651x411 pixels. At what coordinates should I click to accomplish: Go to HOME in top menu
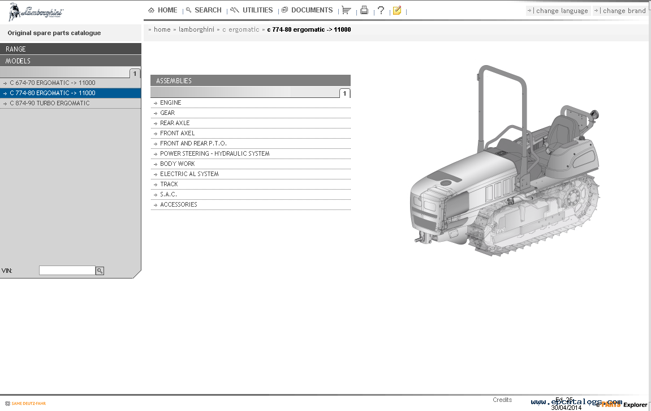coord(163,10)
